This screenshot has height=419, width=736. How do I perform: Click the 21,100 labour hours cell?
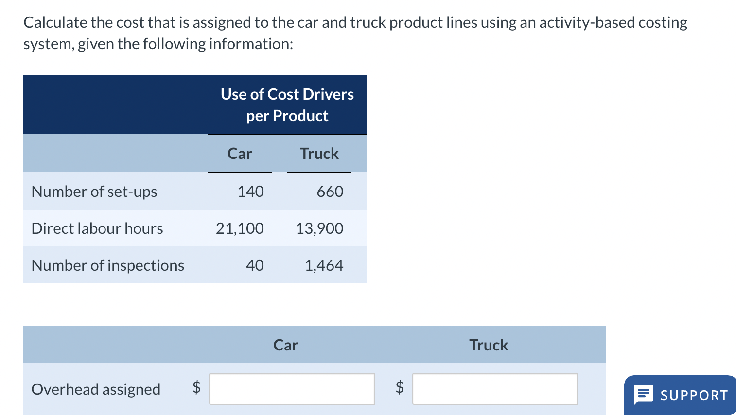pos(240,228)
